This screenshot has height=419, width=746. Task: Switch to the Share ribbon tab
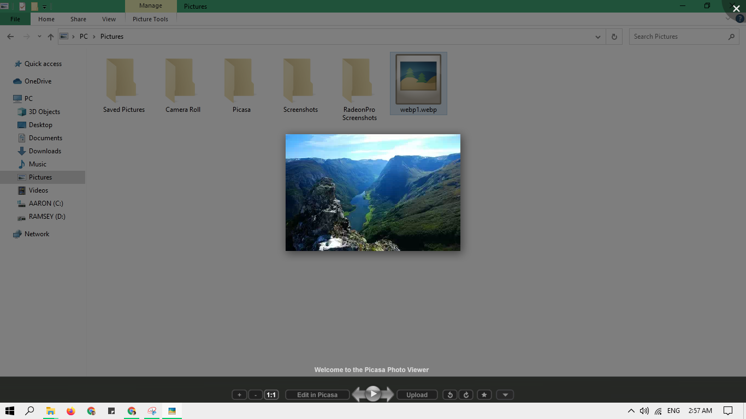coord(78,19)
